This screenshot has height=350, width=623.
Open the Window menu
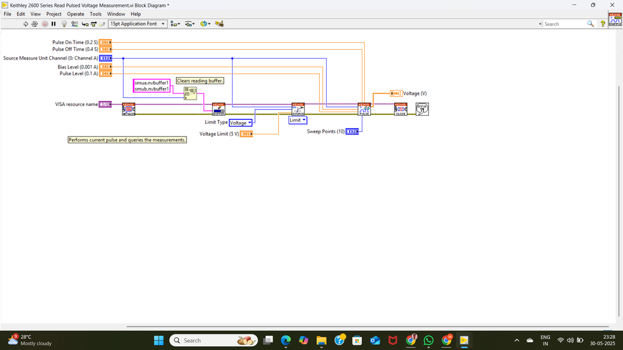pyautogui.click(x=116, y=14)
